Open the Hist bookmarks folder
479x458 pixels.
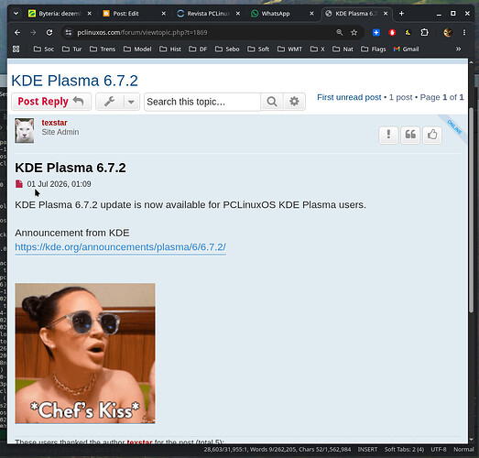click(170, 49)
